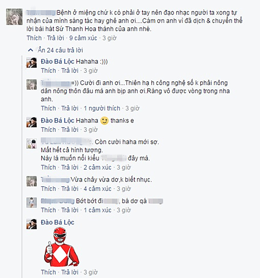
Task: Reply to top comment via Trả lời
Action: pos(55,38)
